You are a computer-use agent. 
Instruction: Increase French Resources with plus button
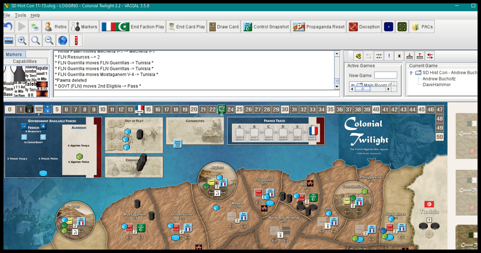[x=43, y=126]
